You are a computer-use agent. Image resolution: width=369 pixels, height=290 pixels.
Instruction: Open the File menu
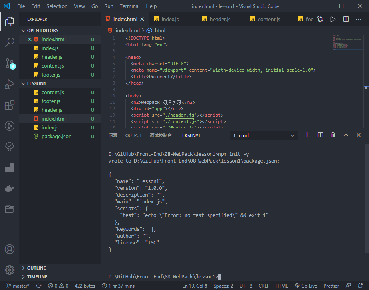[x=21, y=6]
